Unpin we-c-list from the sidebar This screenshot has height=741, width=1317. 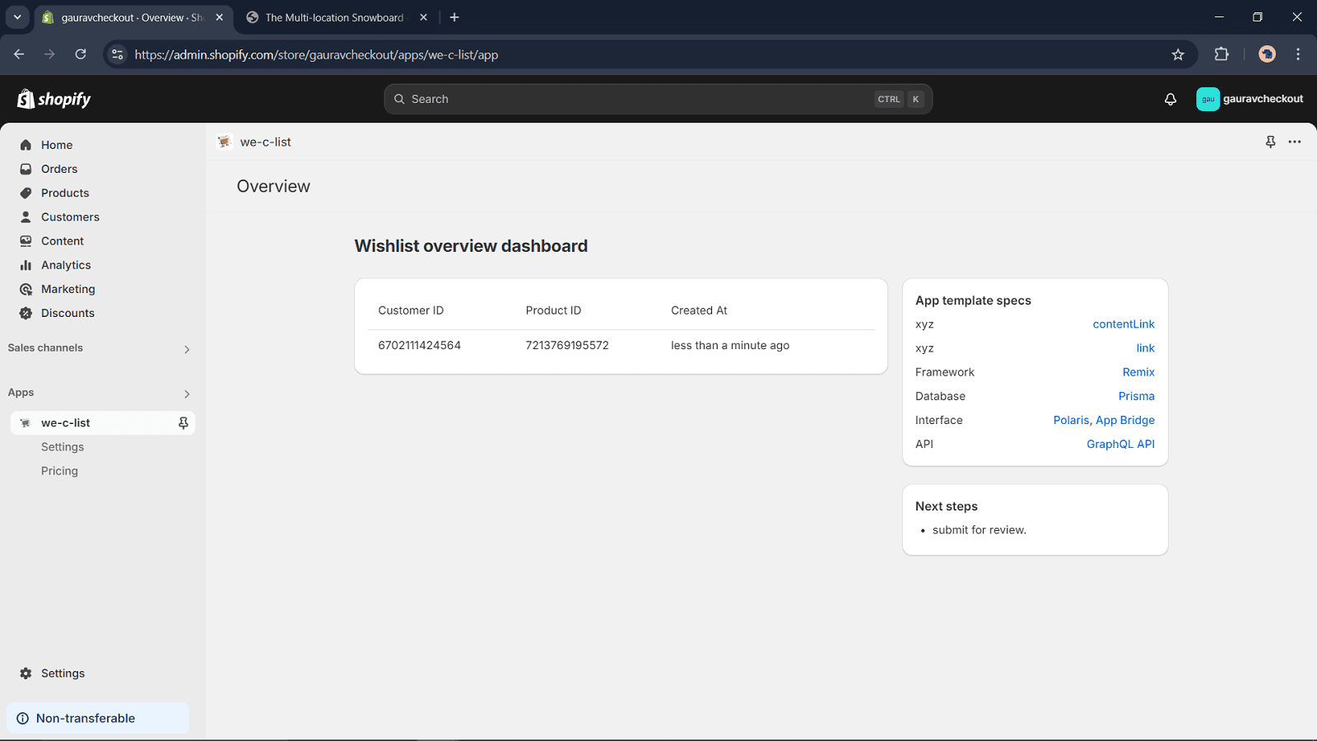tap(183, 422)
